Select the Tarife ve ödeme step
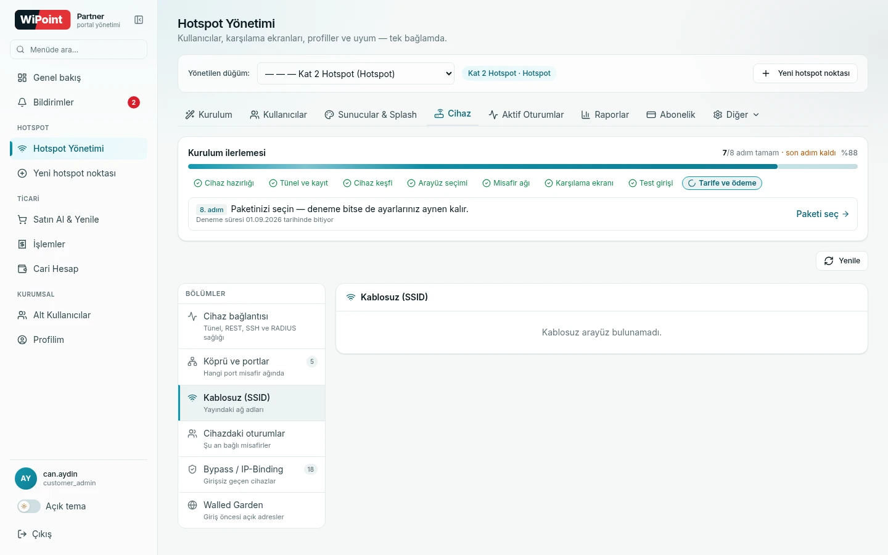Screen dimensions: 888x555 click(722, 183)
